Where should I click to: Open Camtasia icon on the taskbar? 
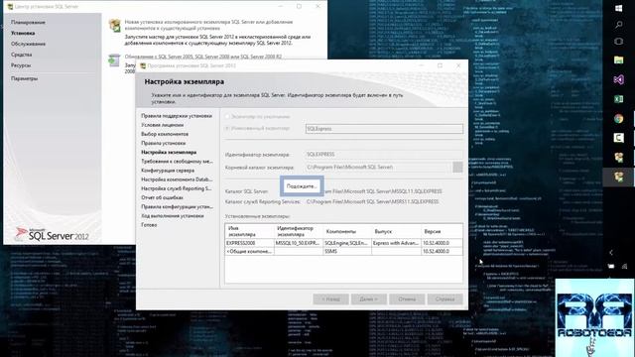click(x=618, y=138)
